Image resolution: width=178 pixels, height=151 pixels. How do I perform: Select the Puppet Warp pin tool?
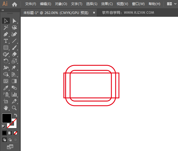coord(14,68)
